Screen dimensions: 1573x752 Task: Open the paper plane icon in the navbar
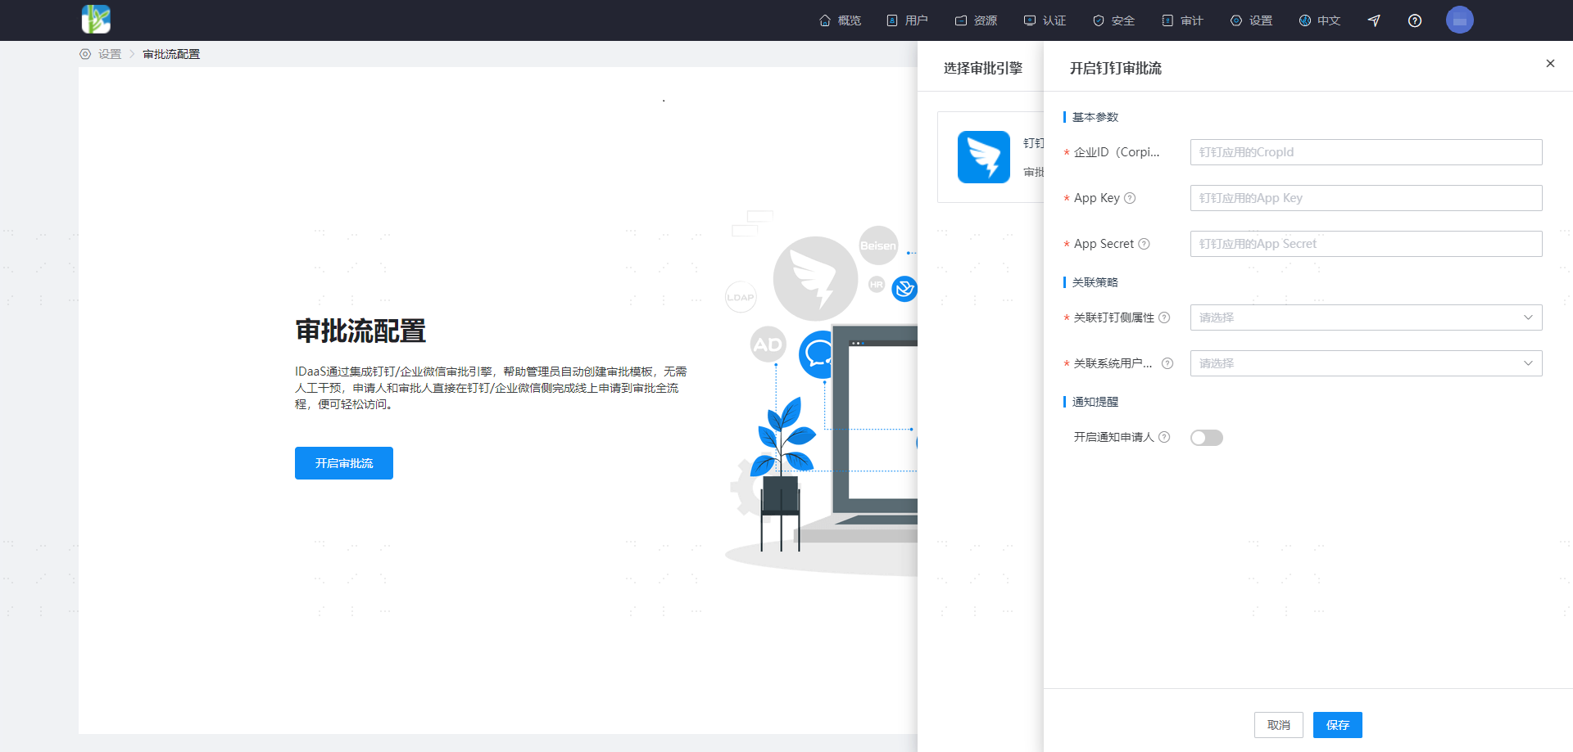1374,20
